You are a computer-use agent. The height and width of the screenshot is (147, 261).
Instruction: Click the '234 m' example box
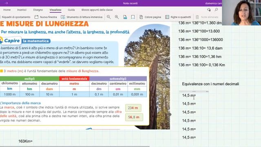click(x=133, y=108)
